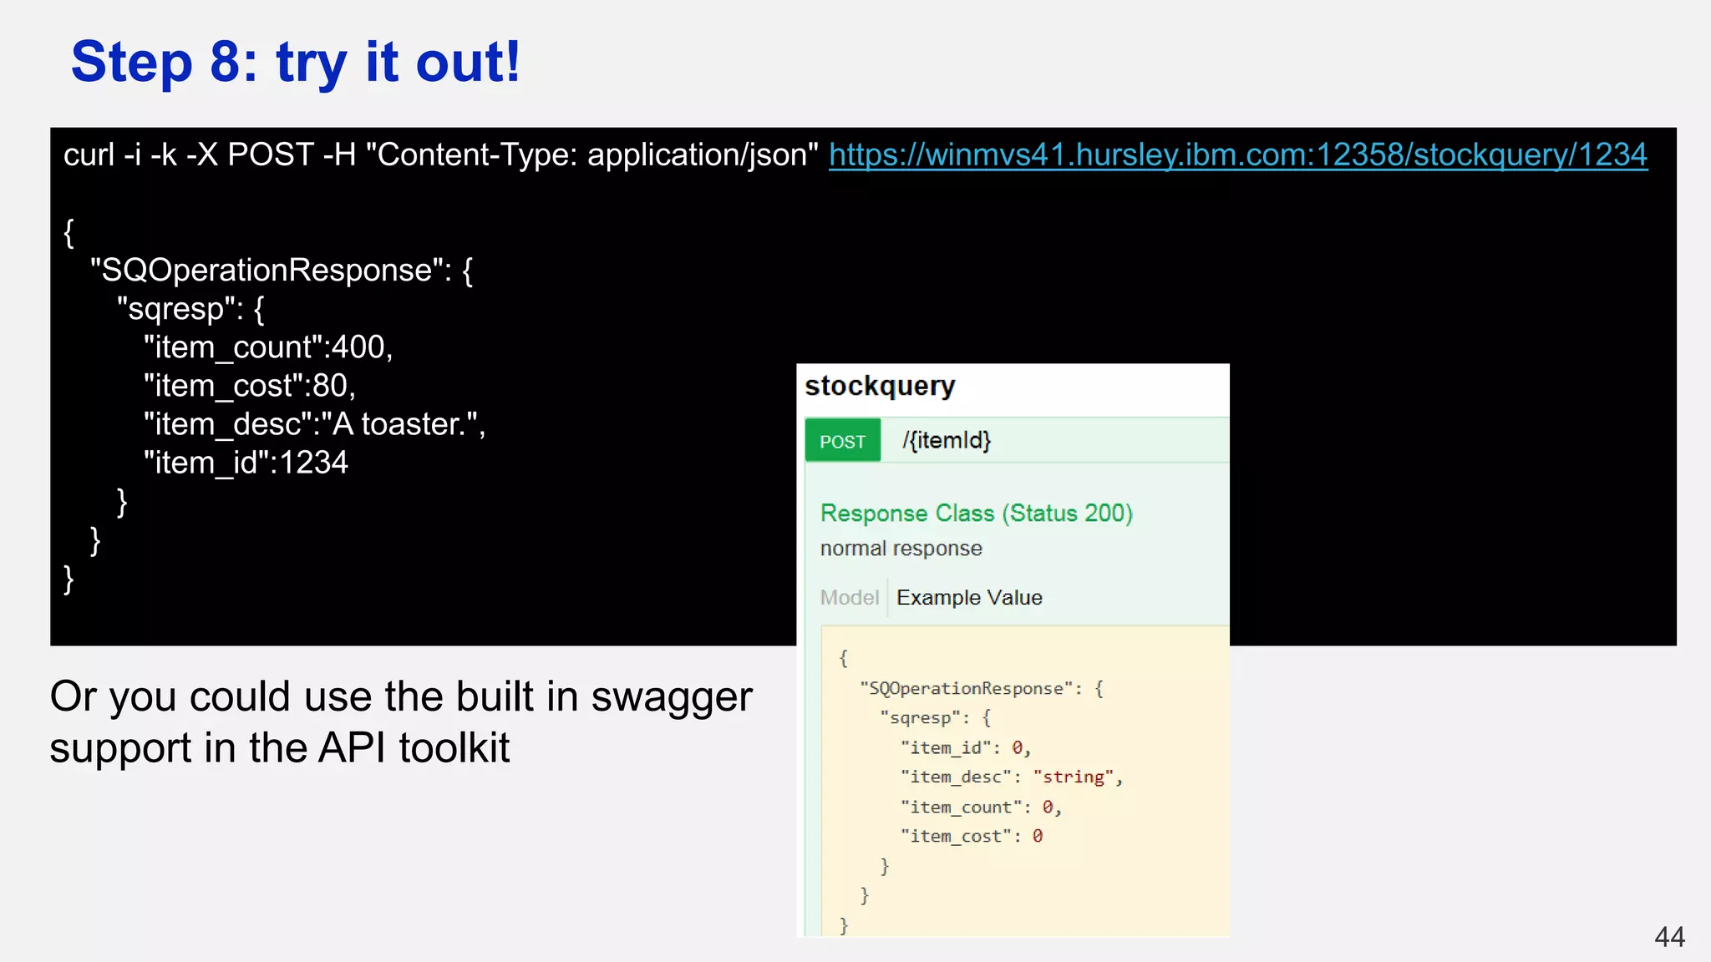Click the "item_id": 0 line in the example
Viewport: 1711px width, 962px height.
point(966,748)
